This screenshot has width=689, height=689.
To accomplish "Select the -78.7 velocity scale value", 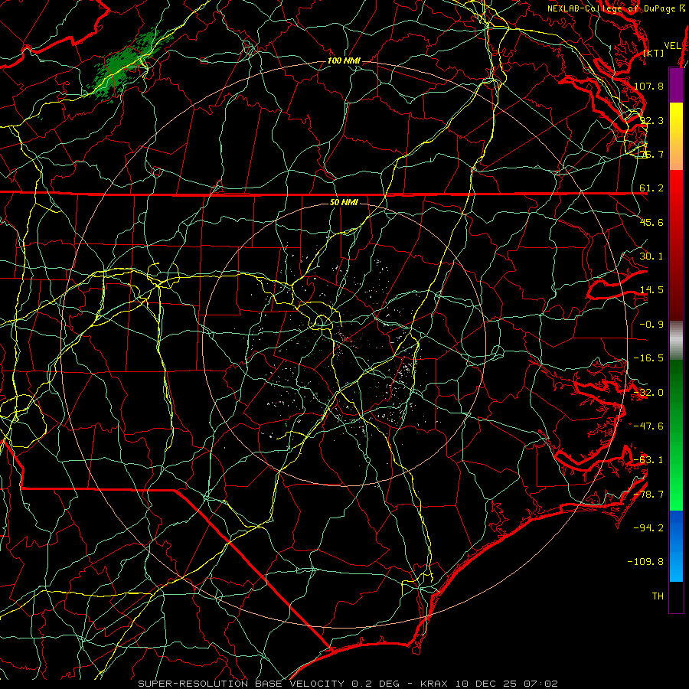I will pyautogui.click(x=648, y=495).
